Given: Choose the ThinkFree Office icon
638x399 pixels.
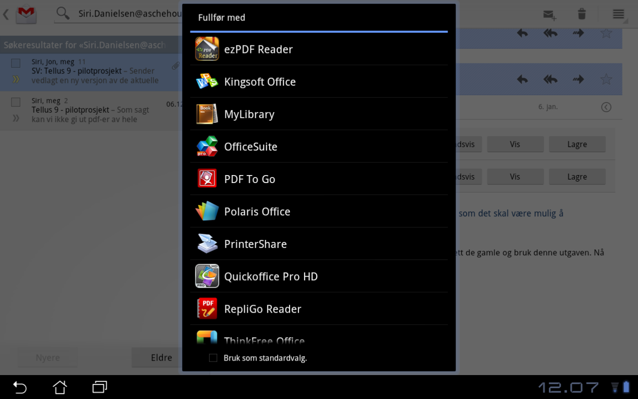Looking at the screenshot, I should [x=207, y=338].
